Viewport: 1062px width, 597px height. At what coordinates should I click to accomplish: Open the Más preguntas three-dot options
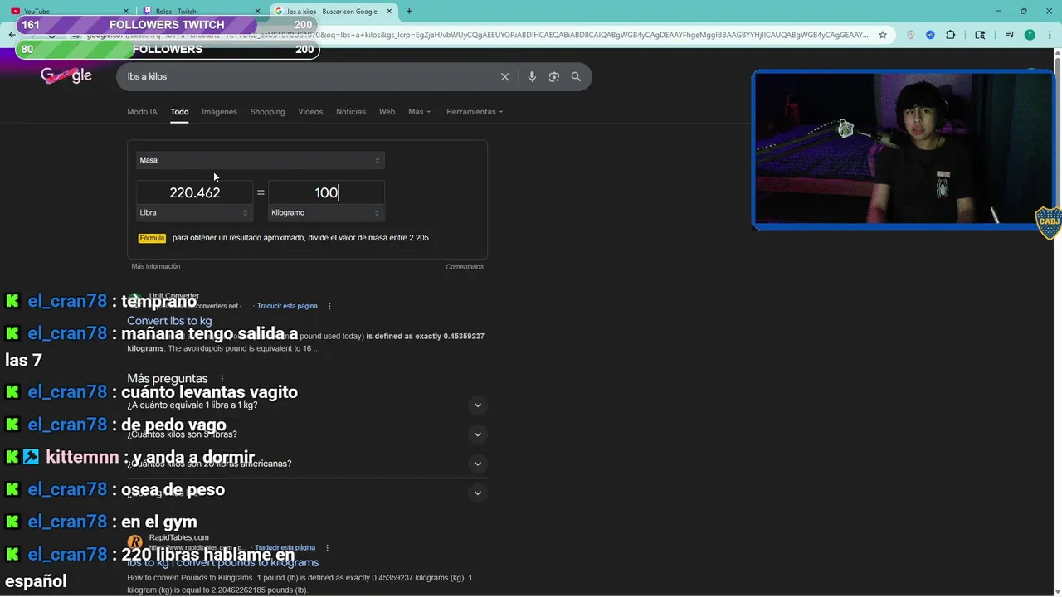coord(222,379)
